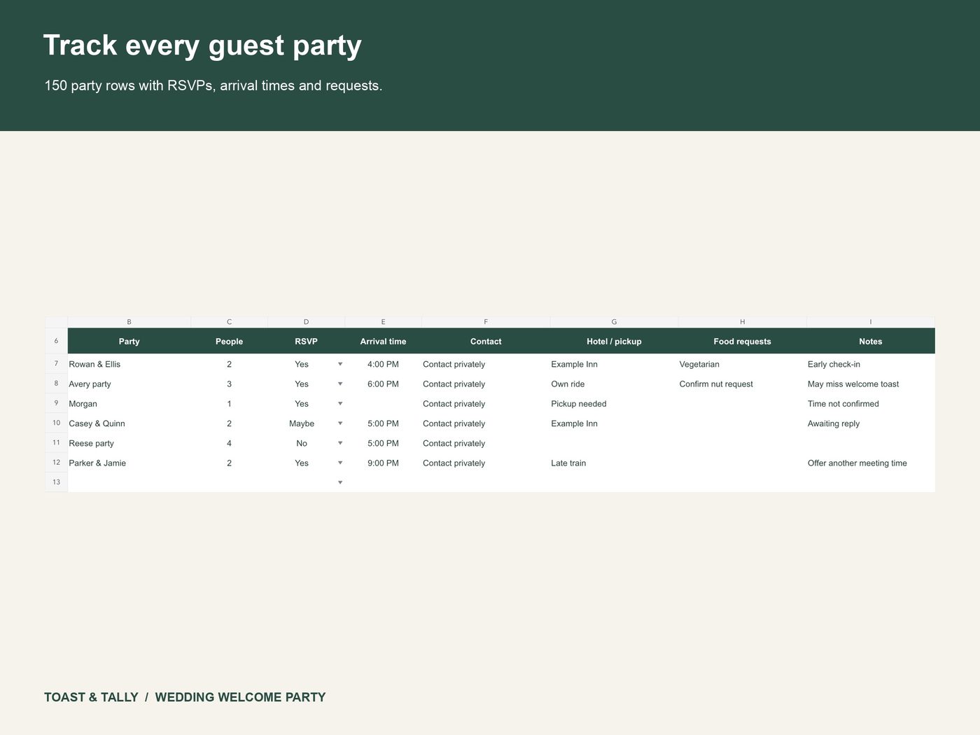Screen dimensions: 980x735
Task: Select the Hotel / pickup header cell
Action: pyautogui.click(x=614, y=341)
